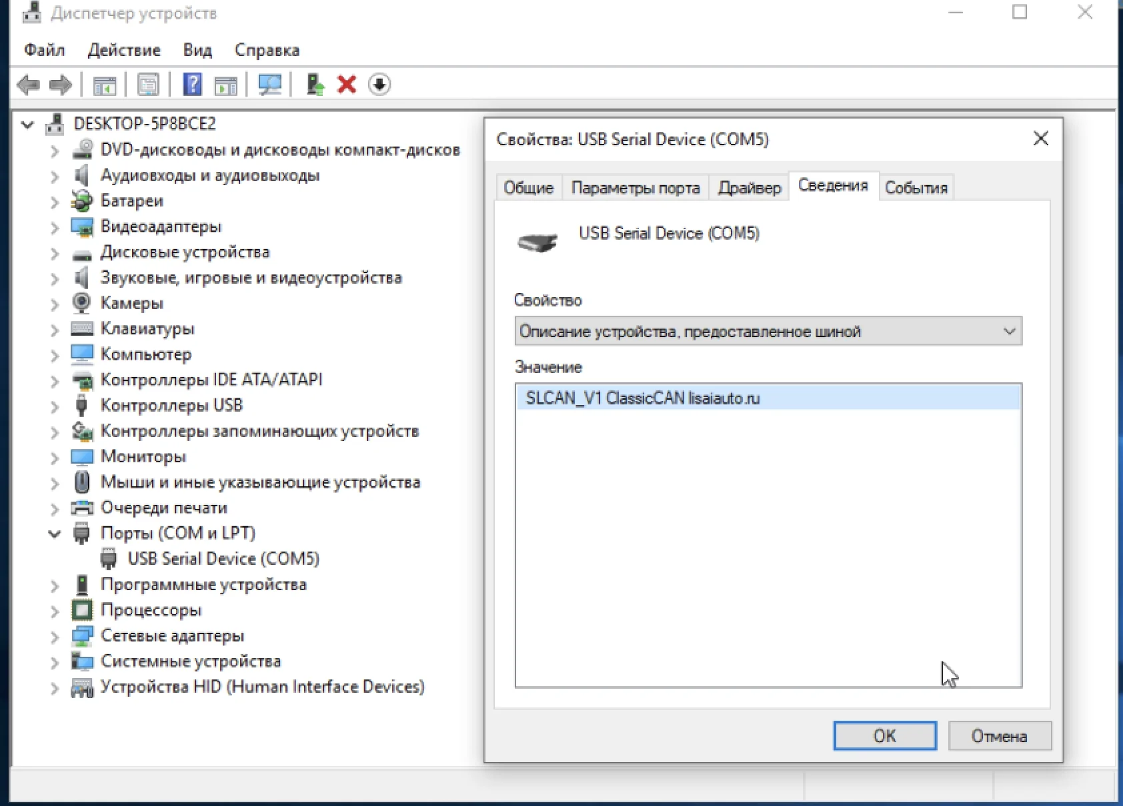
Task: Click the Update driver toolbar icon
Action: pos(315,85)
